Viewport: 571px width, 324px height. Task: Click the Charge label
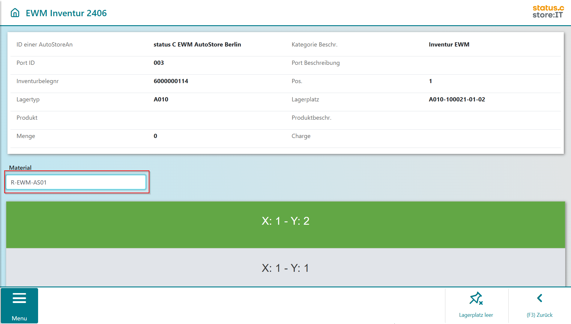pos(301,136)
